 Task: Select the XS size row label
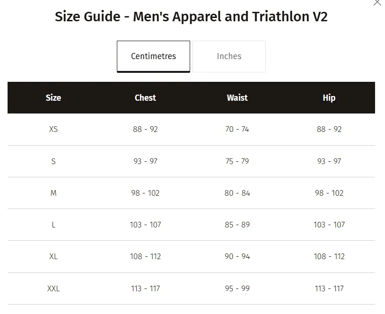(53, 129)
